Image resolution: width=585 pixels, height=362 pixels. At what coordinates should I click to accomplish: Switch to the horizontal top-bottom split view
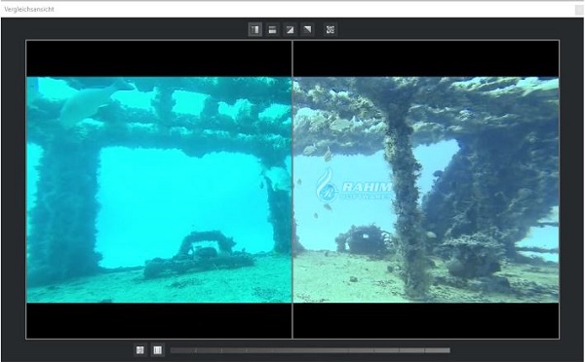pyautogui.click(x=272, y=29)
